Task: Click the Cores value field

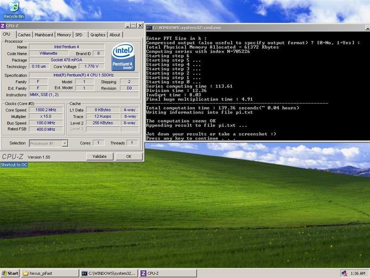Action: coord(99,143)
